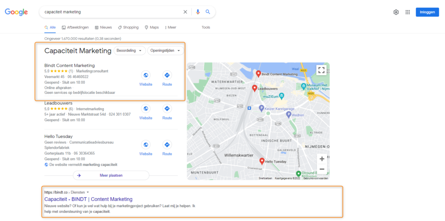Click 'De website vermeldt marketing capaciteit' text

click(83, 165)
